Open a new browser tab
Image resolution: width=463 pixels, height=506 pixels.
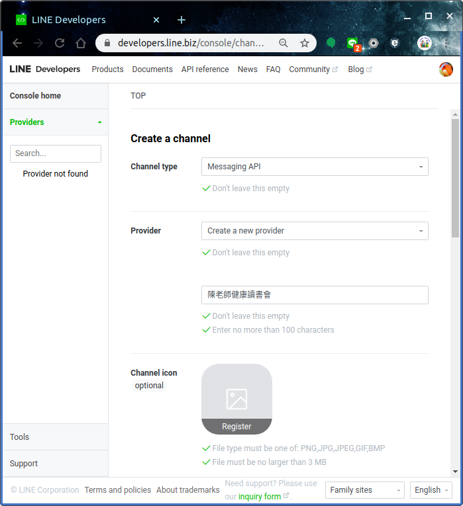pyautogui.click(x=181, y=20)
